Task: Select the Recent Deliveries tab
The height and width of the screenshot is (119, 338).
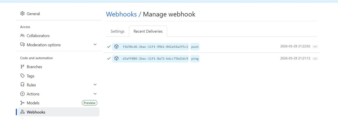Action: tap(148, 31)
